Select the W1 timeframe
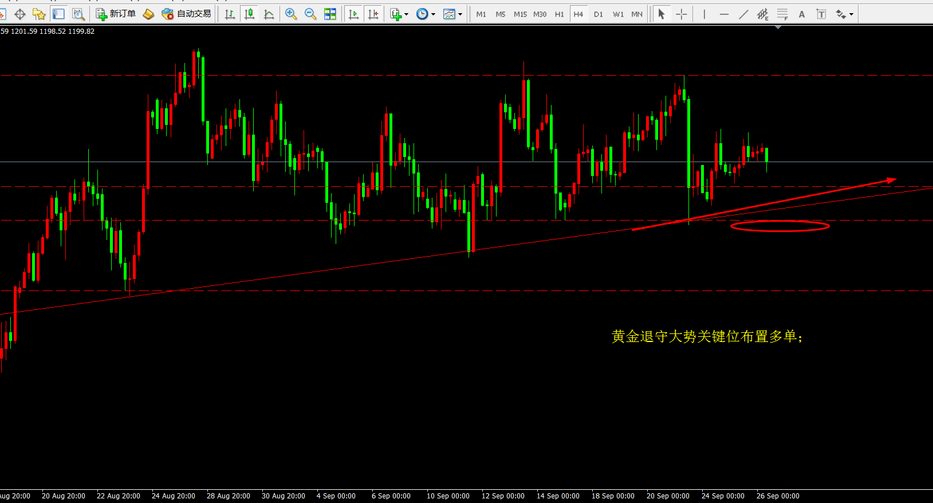 click(618, 14)
